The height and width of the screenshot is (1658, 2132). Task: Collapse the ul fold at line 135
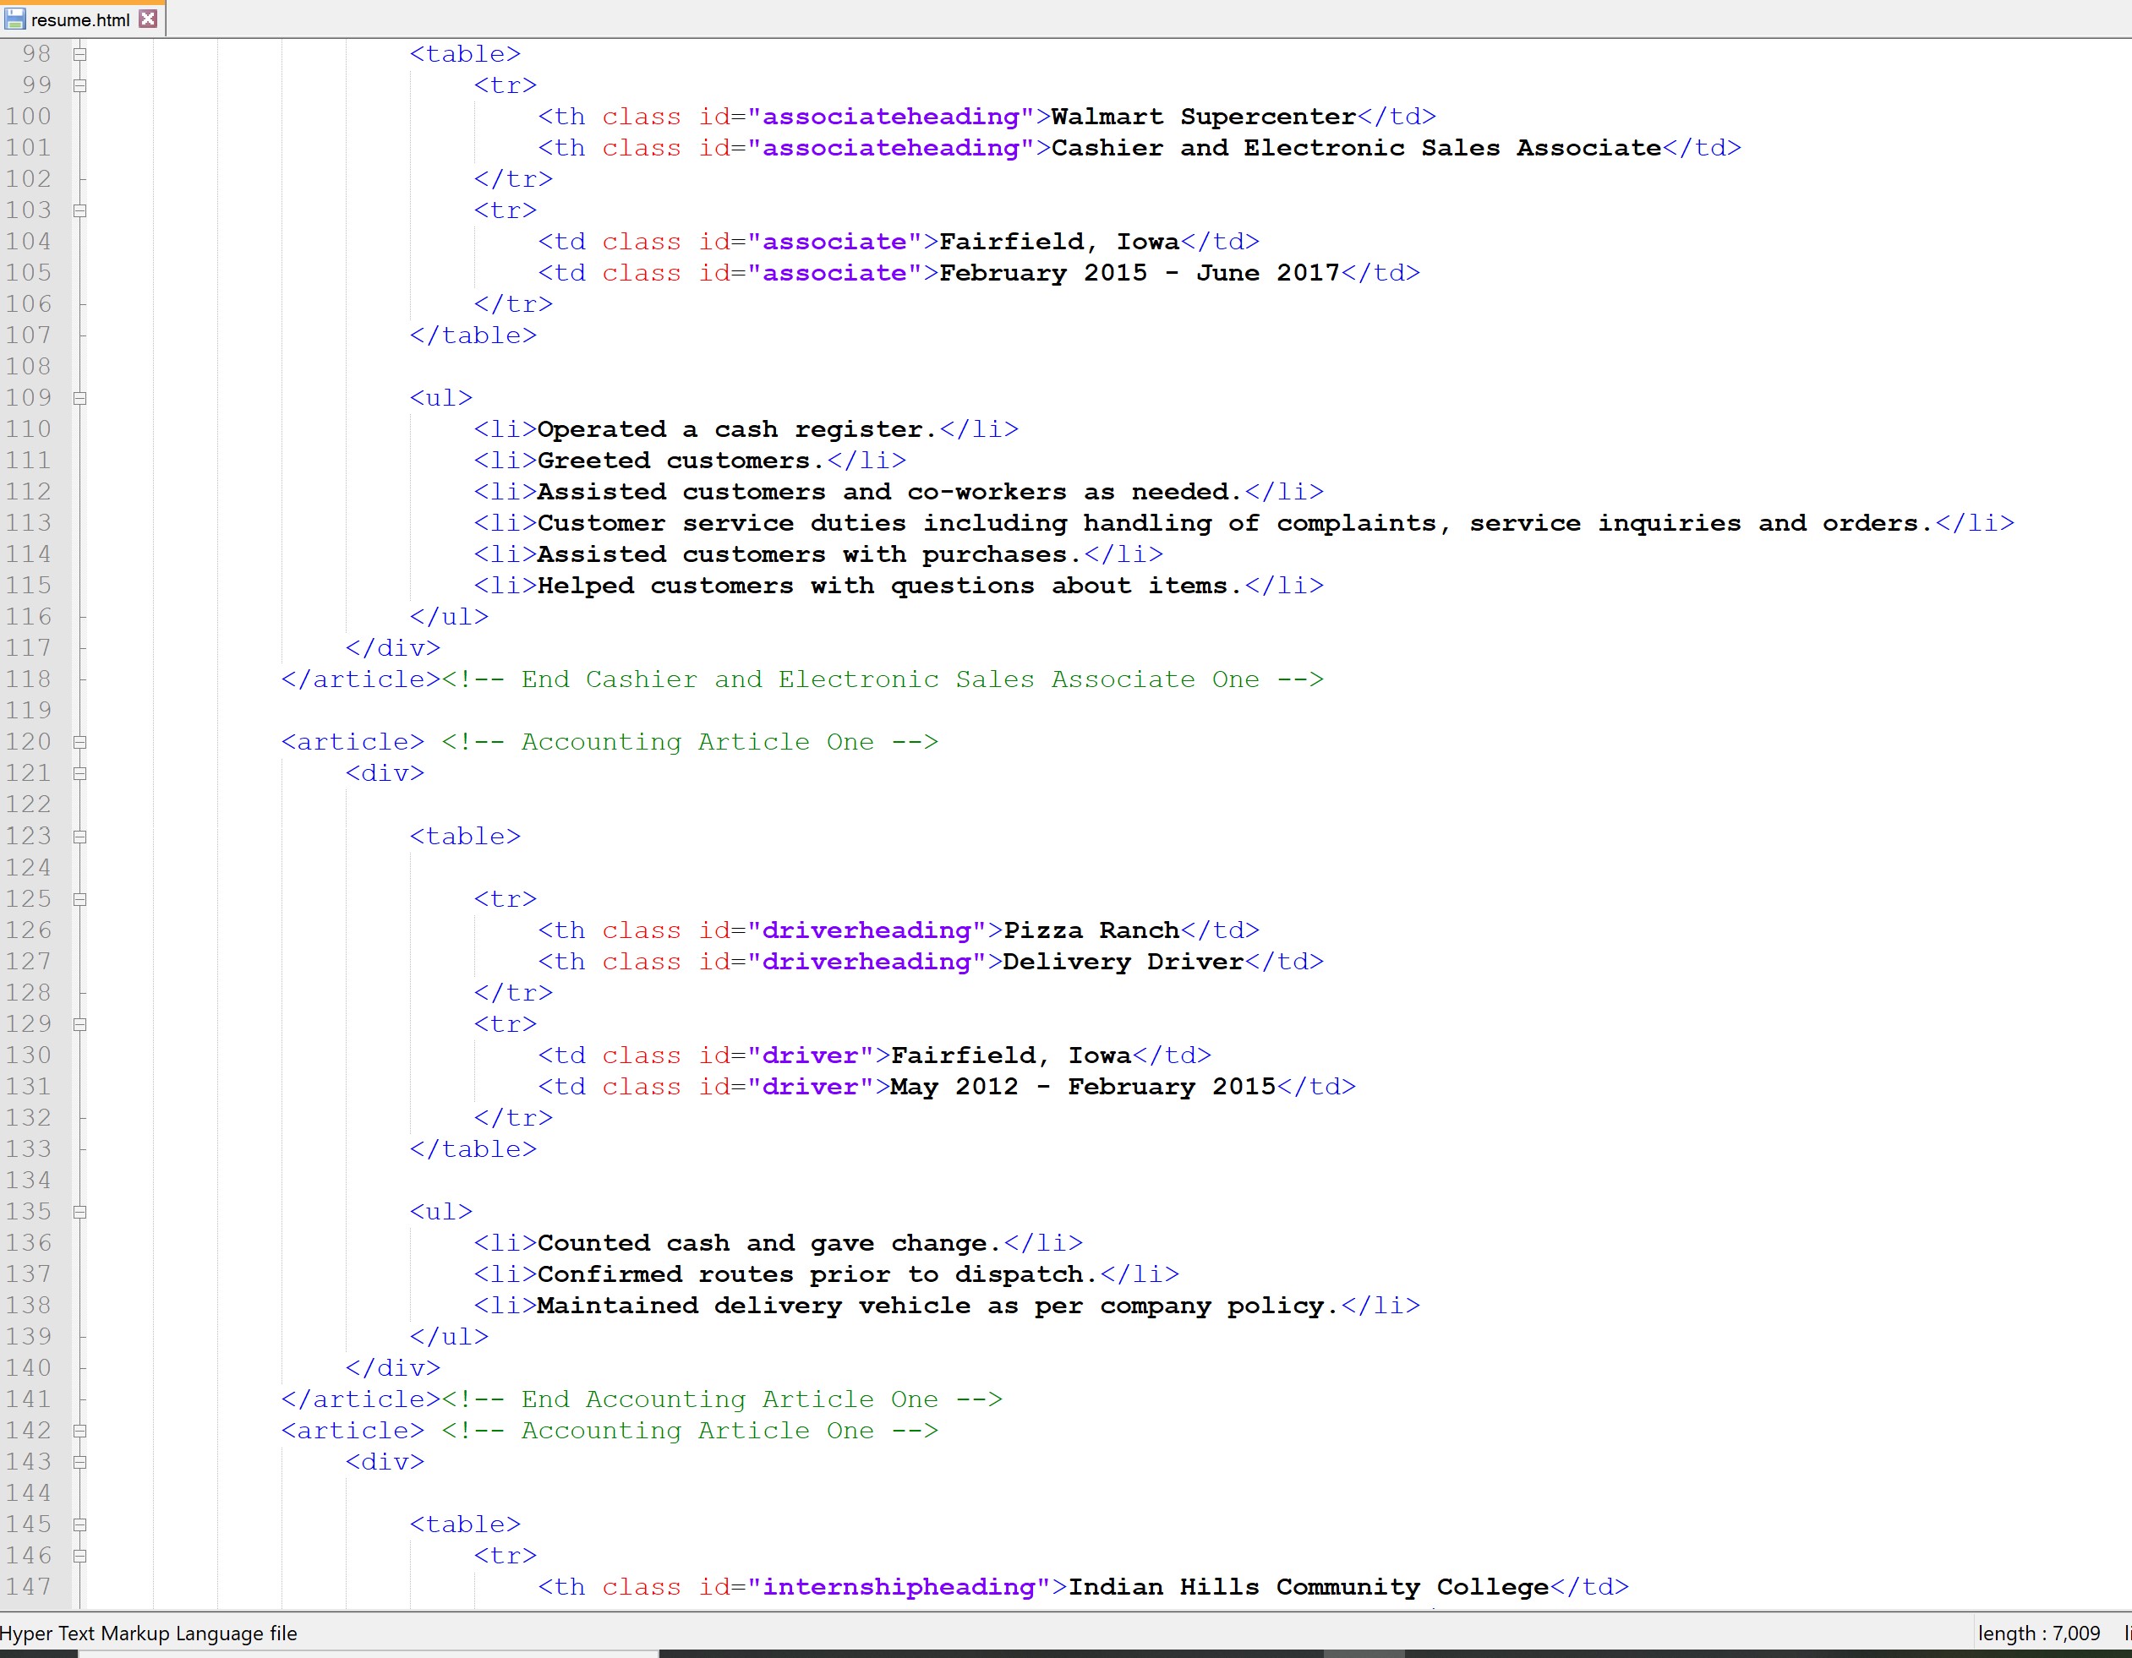tap(80, 1212)
